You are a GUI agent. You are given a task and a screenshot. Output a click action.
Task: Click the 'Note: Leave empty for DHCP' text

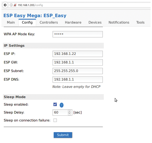pyautogui.click(x=77, y=87)
